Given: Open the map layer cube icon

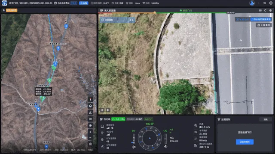Looking at the screenshot, I should click(x=90, y=106).
